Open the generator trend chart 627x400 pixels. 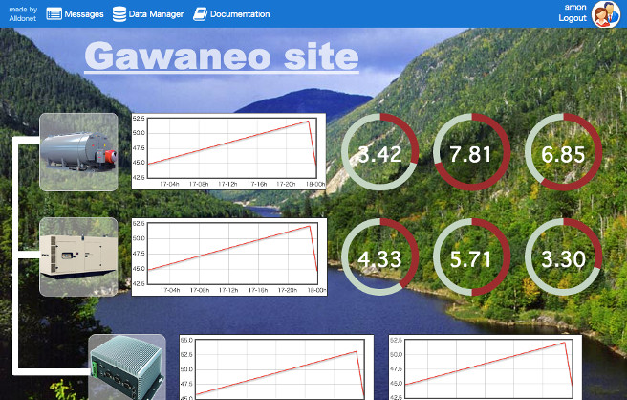(229, 257)
